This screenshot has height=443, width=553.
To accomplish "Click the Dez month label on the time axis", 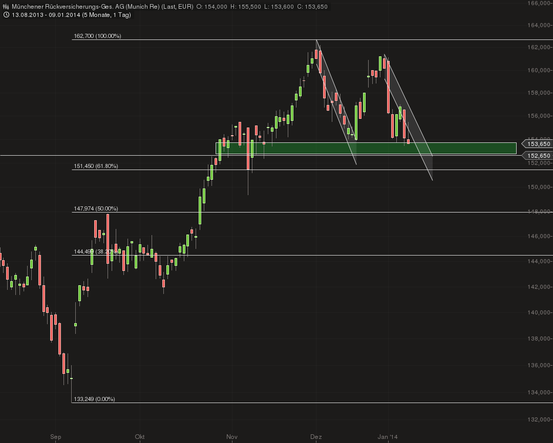I will [x=316, y=437].
